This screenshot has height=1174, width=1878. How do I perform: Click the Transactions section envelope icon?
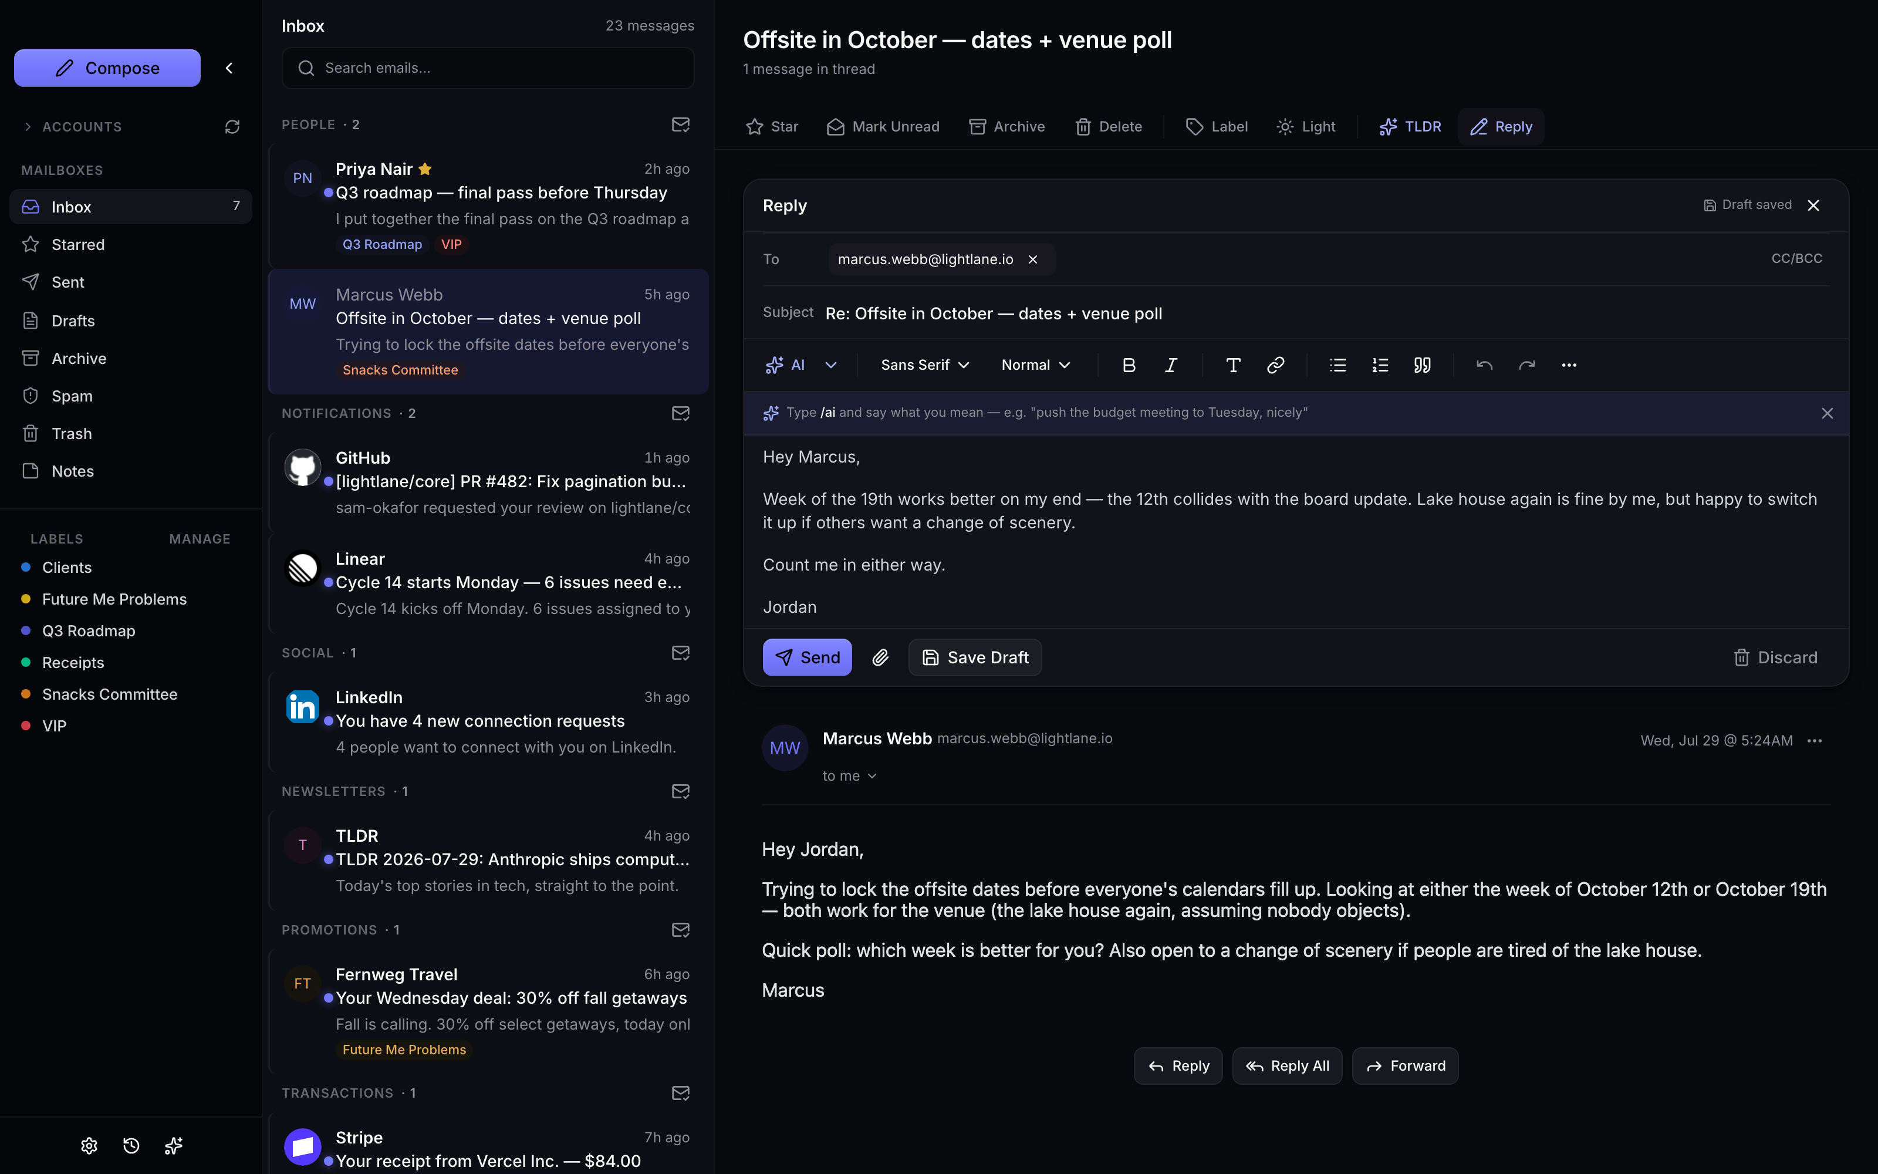click(681, 1092)
